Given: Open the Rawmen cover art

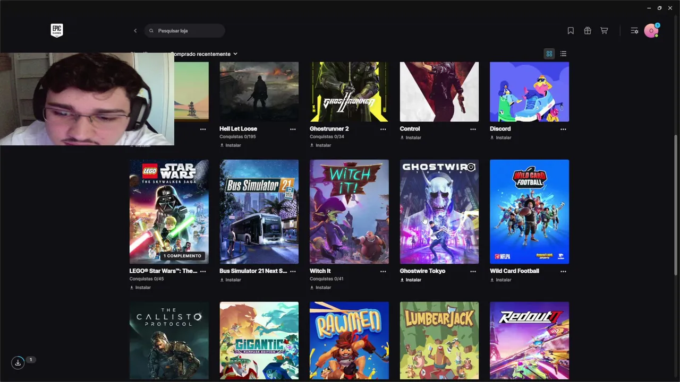Looking at the screenshot, I should pos(349,341).
